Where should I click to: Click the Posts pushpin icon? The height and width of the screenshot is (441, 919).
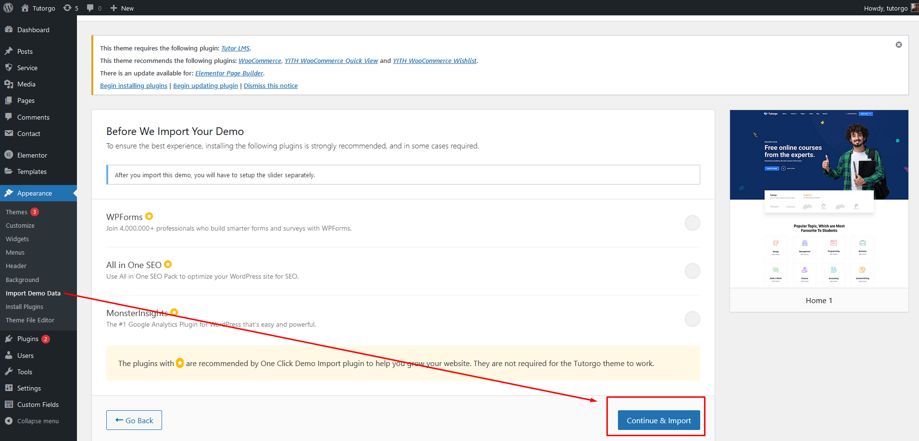(x=9, y=51)
